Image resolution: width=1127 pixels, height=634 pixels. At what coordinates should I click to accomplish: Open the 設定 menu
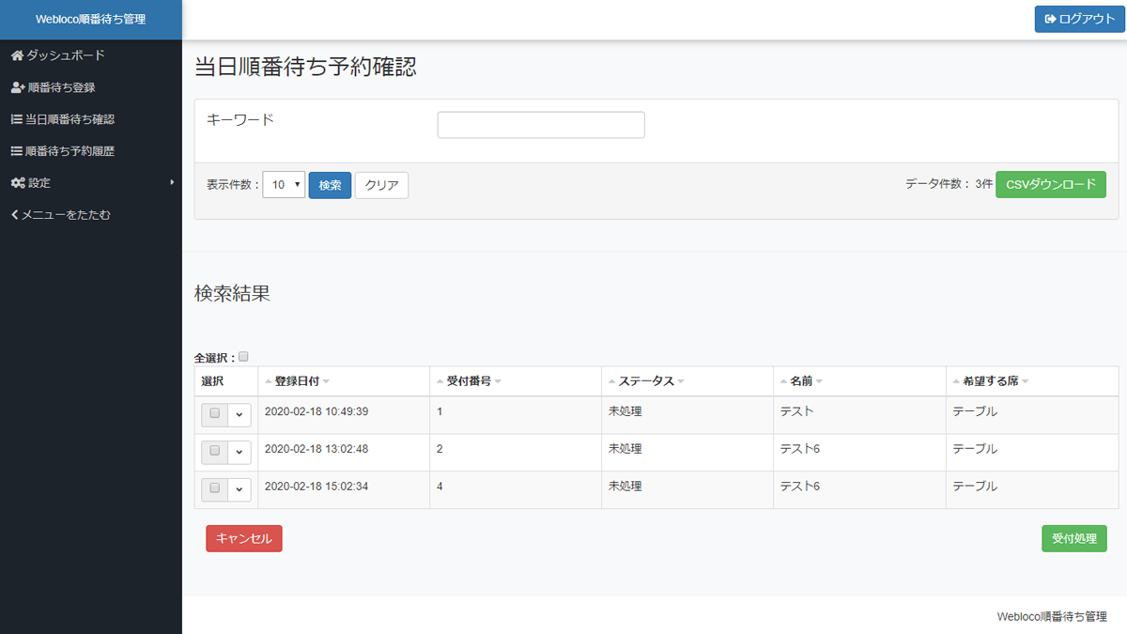[91, 183]
